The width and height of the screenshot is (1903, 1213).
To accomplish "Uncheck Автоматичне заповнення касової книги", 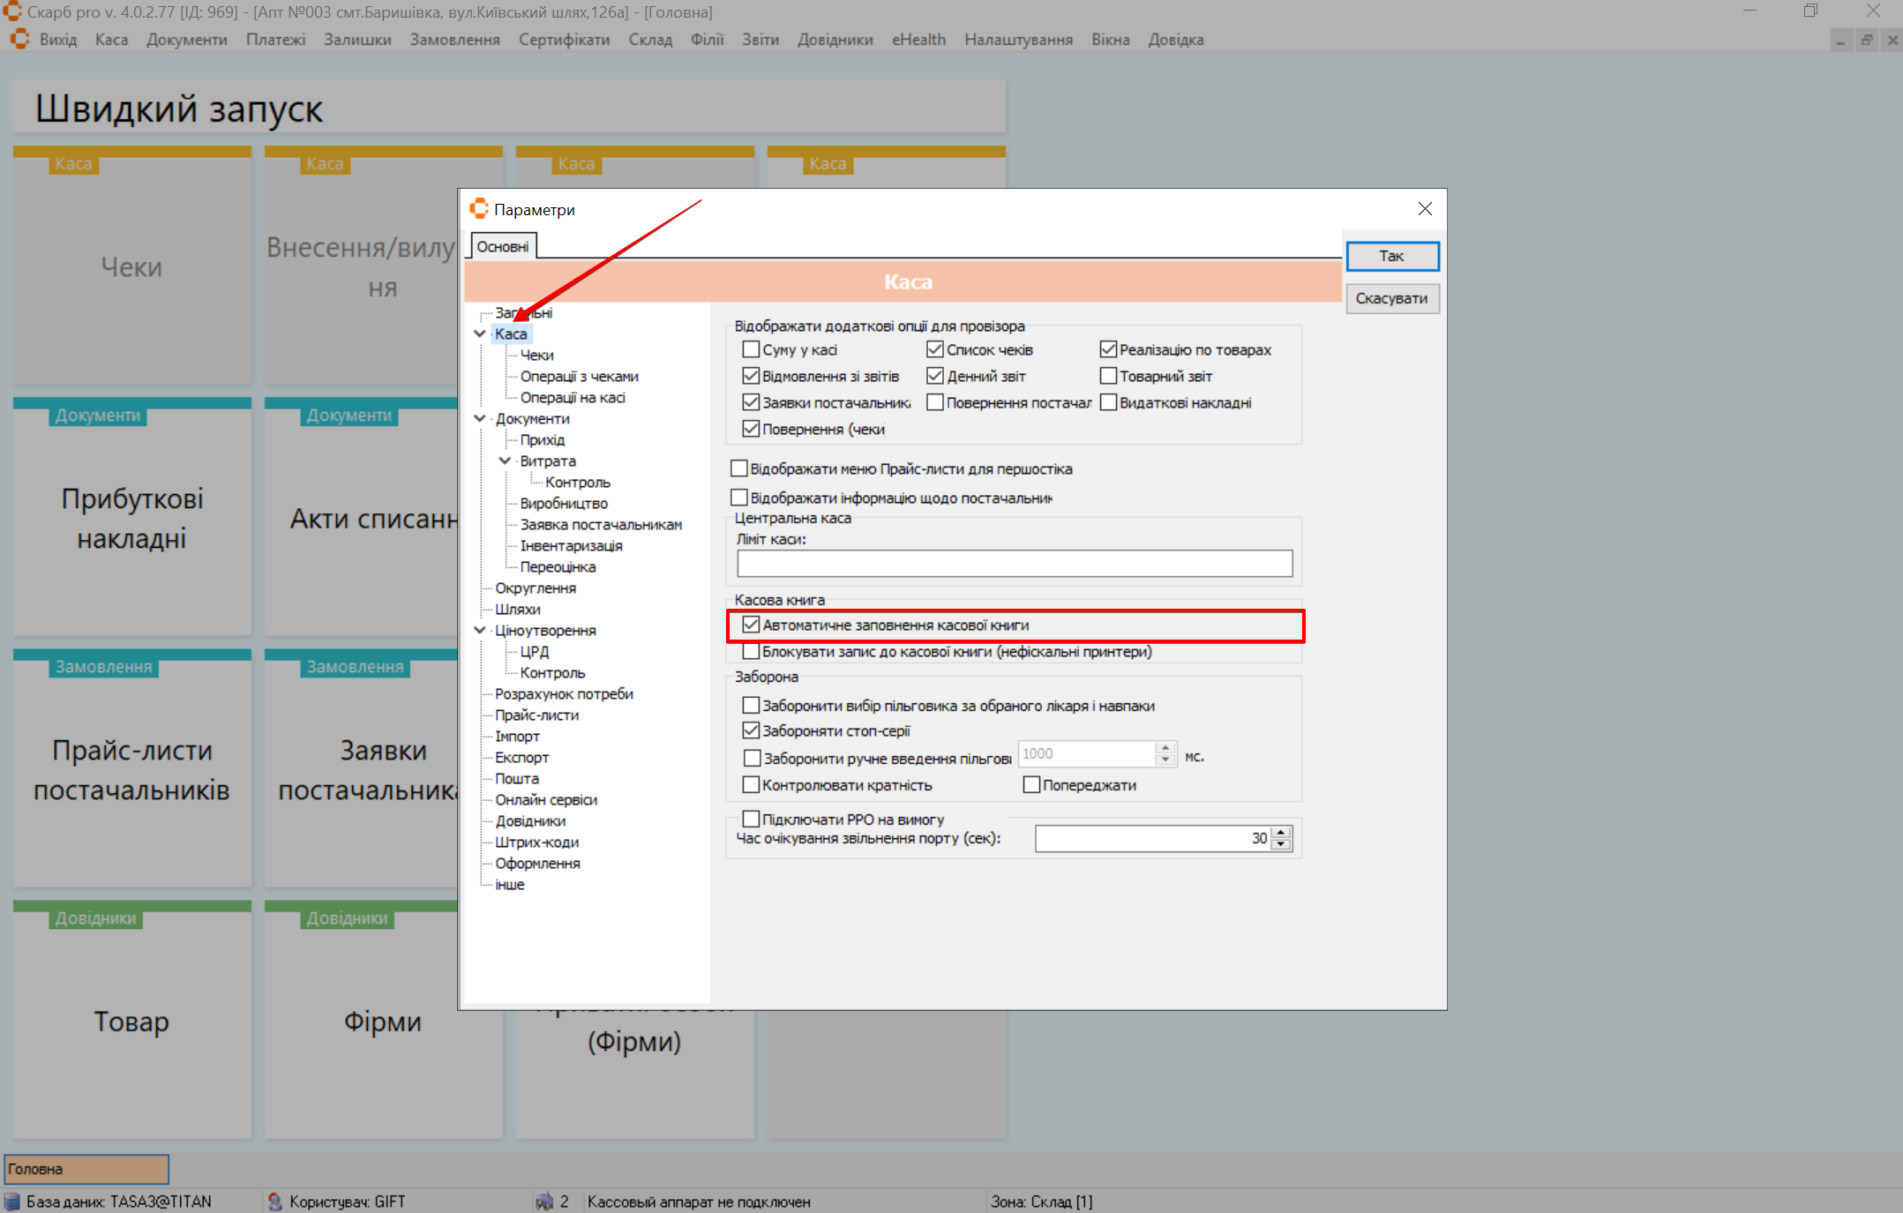I will point(751,625).
